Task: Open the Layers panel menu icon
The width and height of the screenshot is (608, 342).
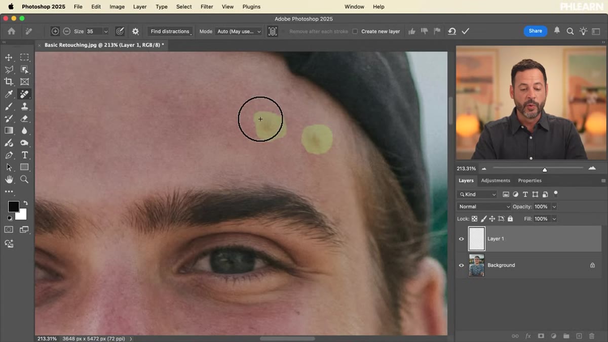Action: tap(603, 181)
